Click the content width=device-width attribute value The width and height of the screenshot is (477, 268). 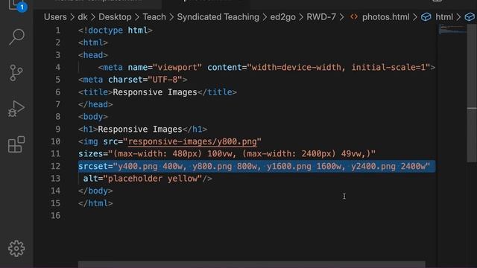point(338,67)
